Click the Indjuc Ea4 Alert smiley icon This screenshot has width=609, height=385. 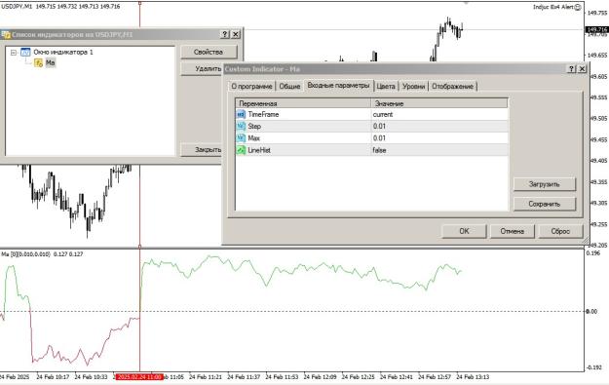tap(578, 7)
